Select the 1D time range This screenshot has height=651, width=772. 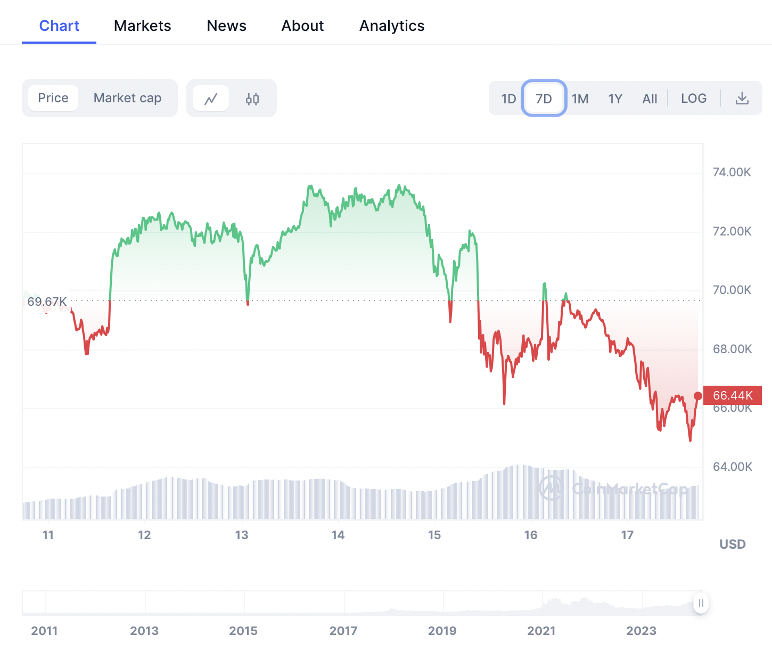pos(508,99)
